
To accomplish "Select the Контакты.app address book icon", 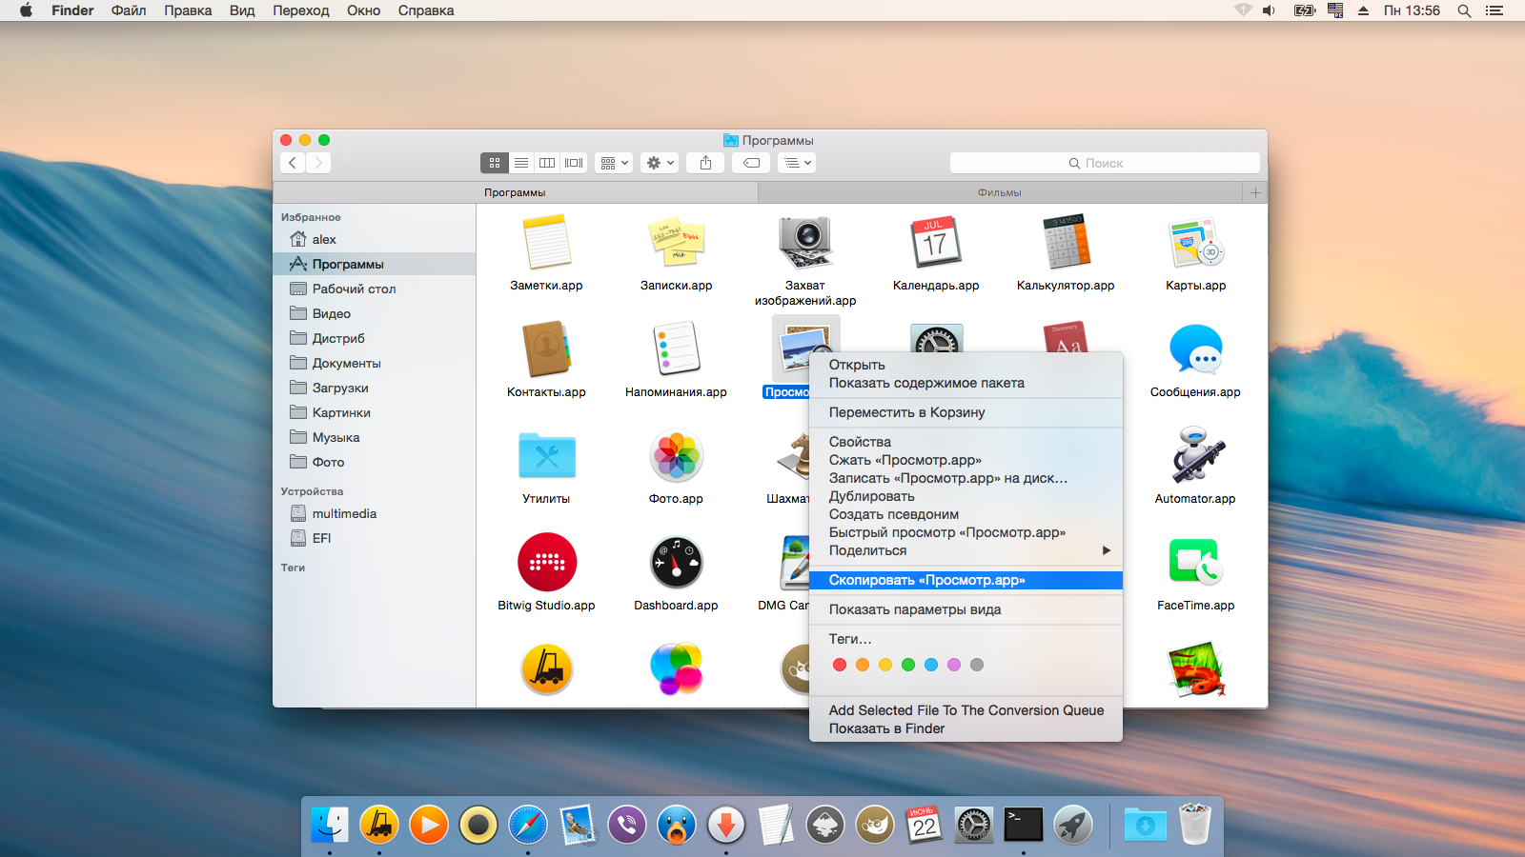I will click(x=546, y=349).
